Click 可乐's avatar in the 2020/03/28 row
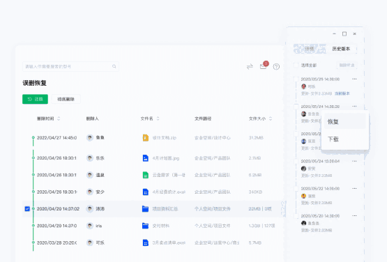 click(90, 242)
